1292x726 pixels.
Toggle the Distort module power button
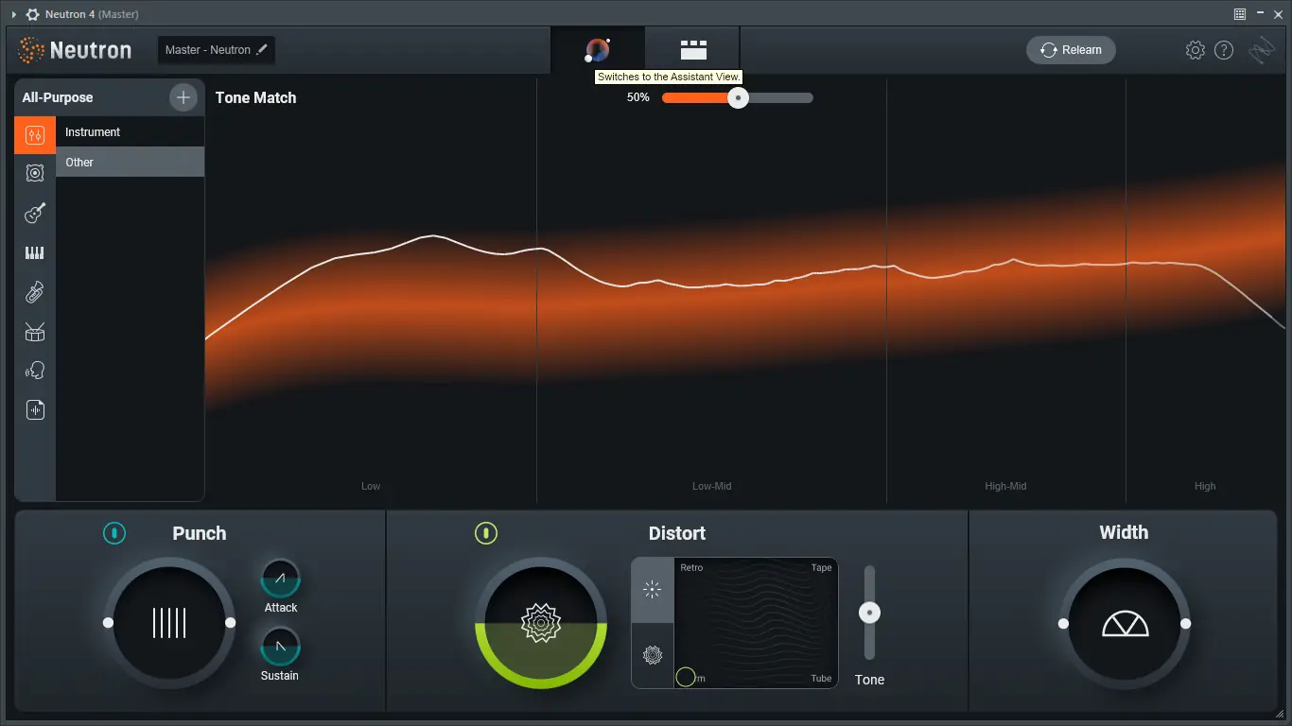(485, 533)
